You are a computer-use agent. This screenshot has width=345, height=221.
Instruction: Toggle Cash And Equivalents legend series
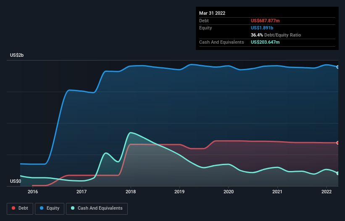pyautogui.click(x=97, y=208)
